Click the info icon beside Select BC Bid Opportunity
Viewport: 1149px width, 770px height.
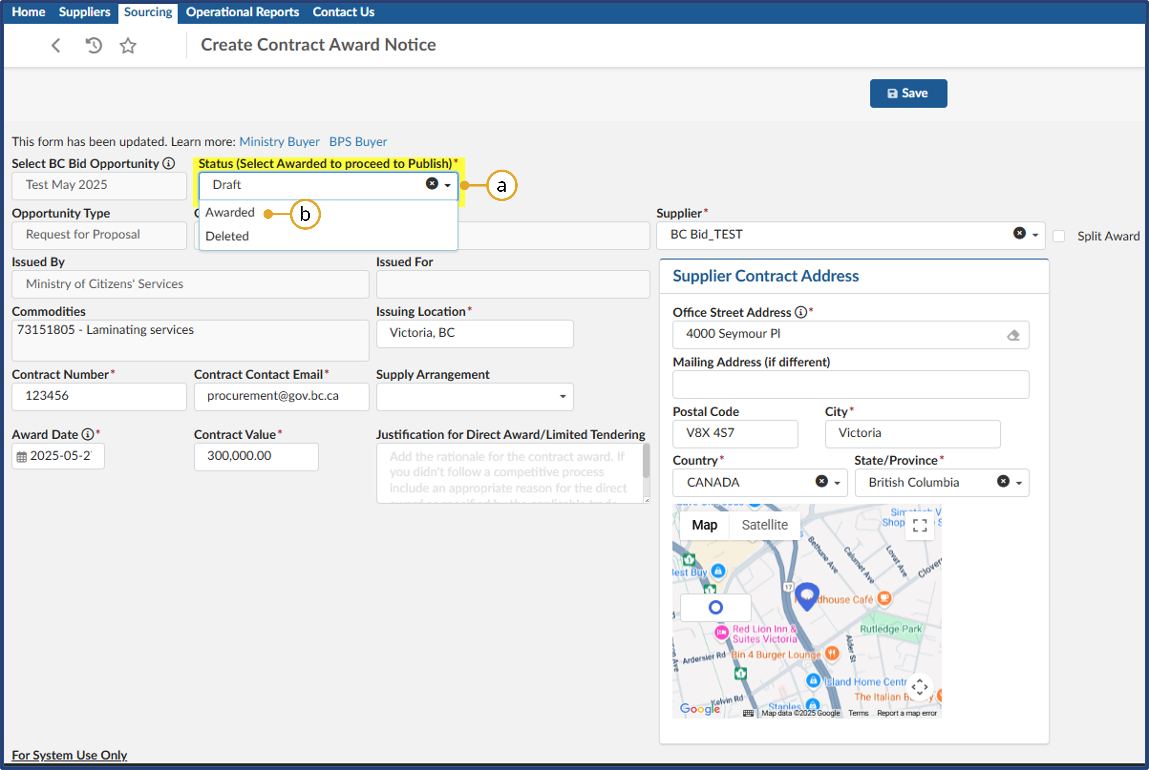pyautogui.click(x=169, y=164)
